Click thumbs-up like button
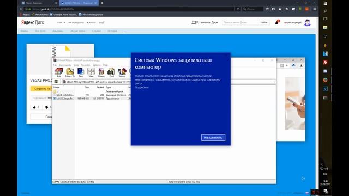 [36, 107]
